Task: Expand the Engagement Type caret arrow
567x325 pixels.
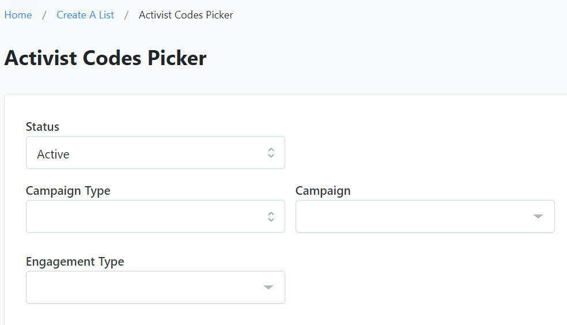Action: click(269, 288)
